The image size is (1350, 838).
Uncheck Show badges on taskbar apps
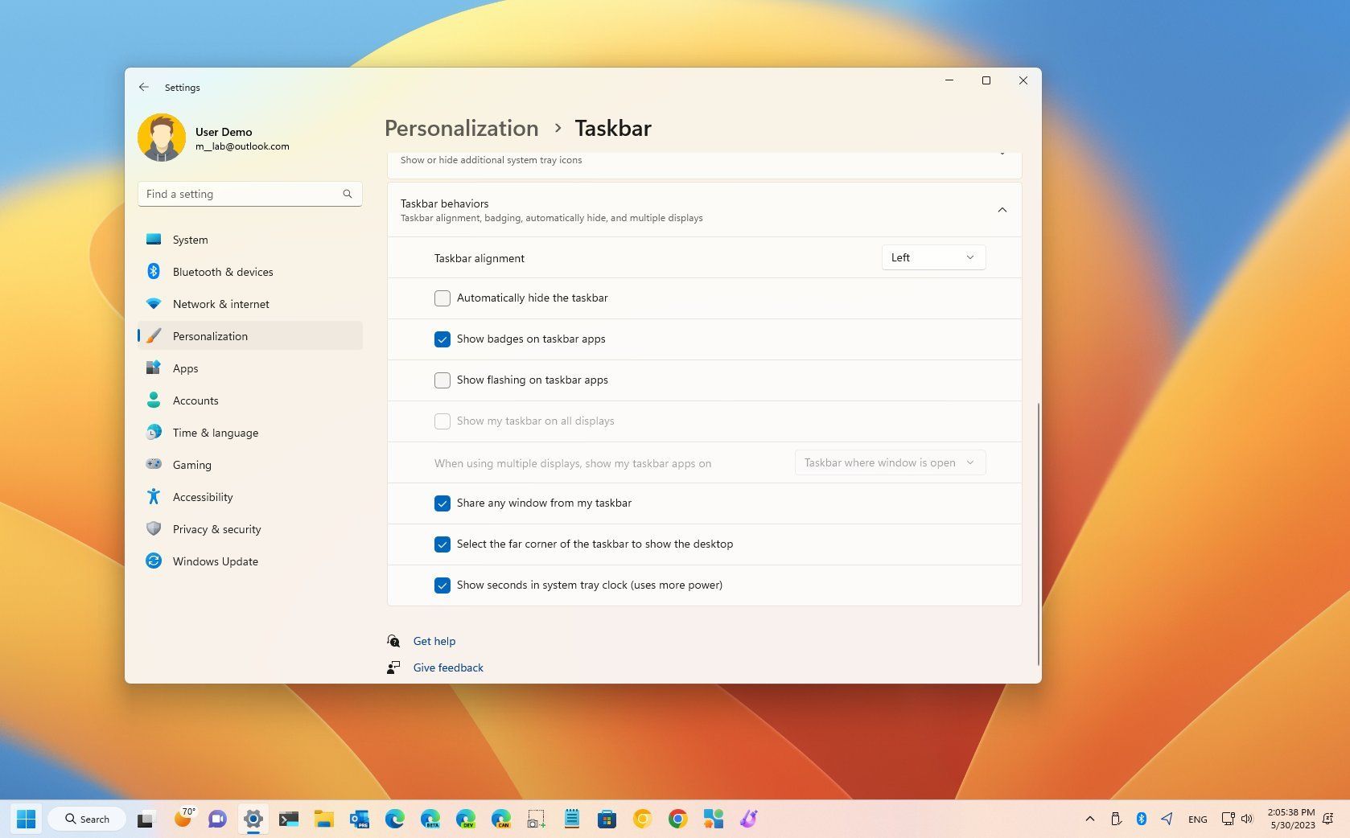pos(442,339)
